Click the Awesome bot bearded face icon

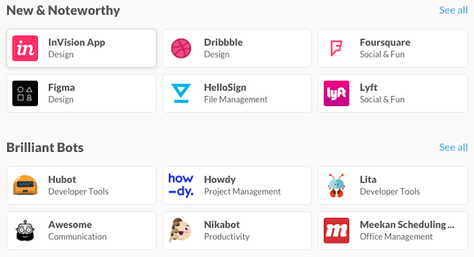[25, 231]
